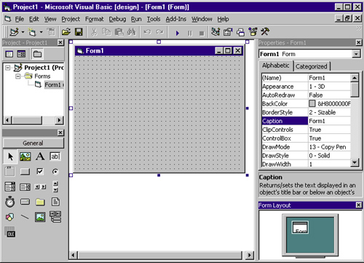Open Project Explorer from the toolbar
This screenshot has width=364, height=263.
point(215,32)
